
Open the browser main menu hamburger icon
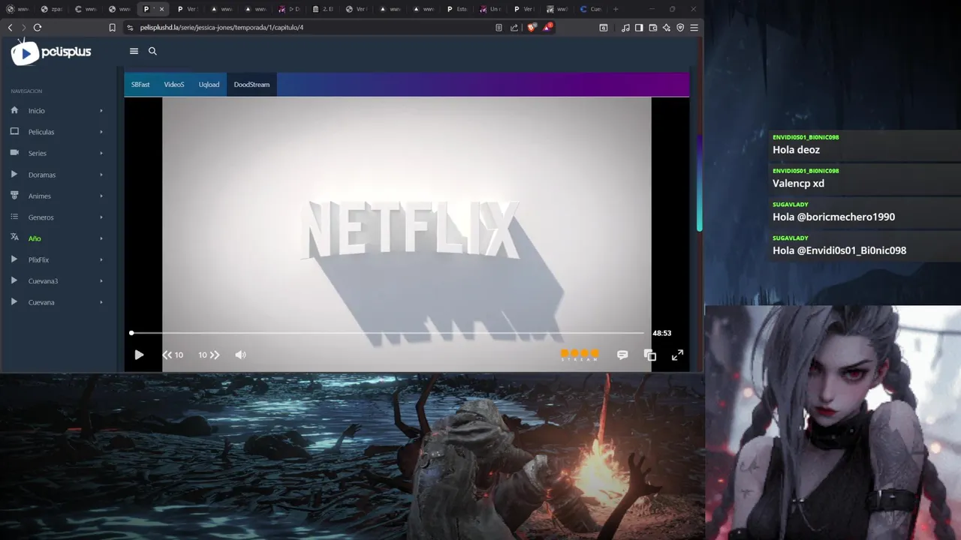pos(694,28)
